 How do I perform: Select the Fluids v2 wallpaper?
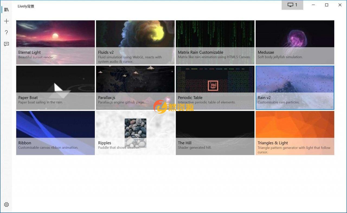[x=135, y=42]
